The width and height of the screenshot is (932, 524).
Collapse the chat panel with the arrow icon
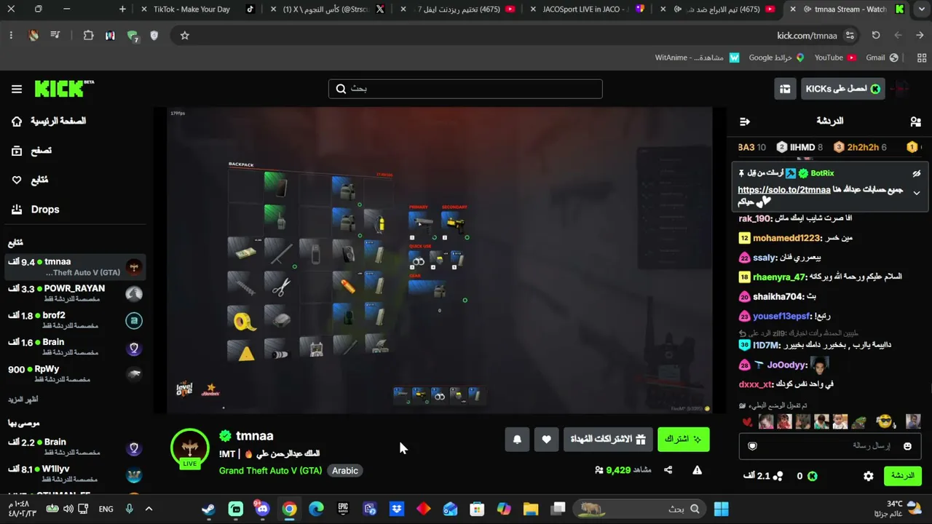tap(744, 122)
